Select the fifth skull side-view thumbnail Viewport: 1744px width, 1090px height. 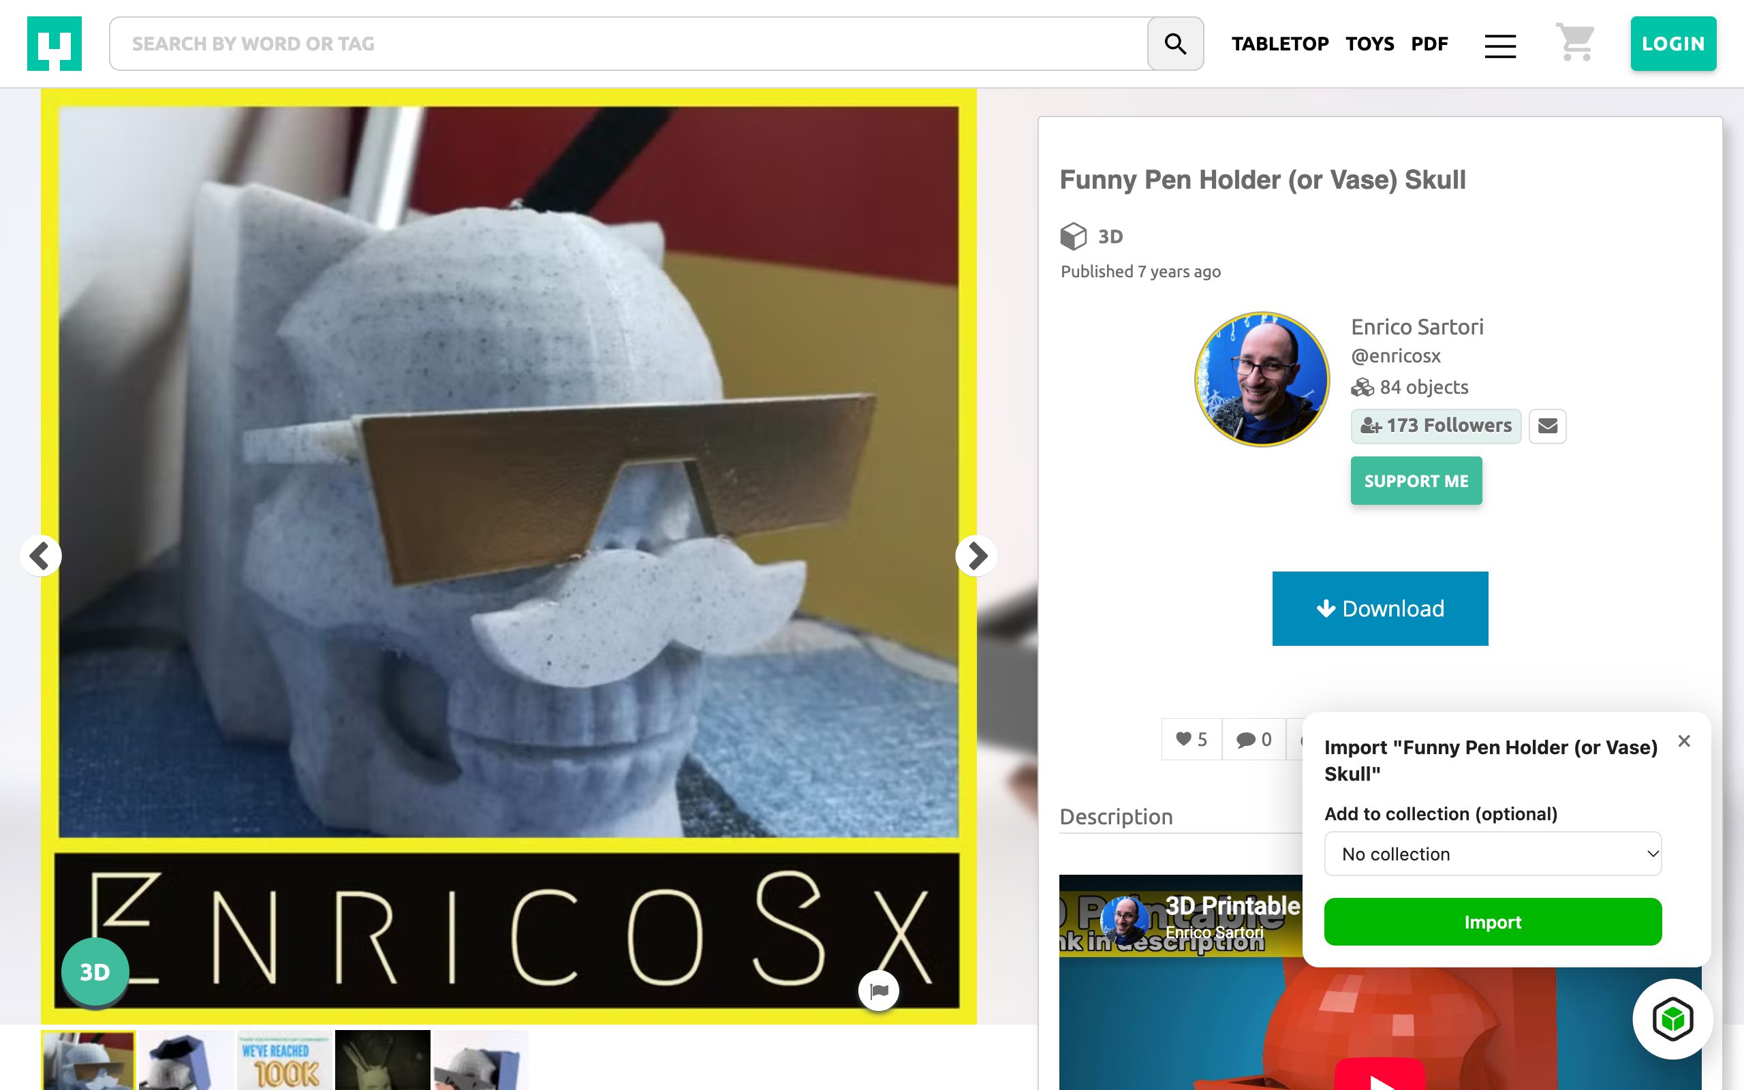tap(481, 1060)
